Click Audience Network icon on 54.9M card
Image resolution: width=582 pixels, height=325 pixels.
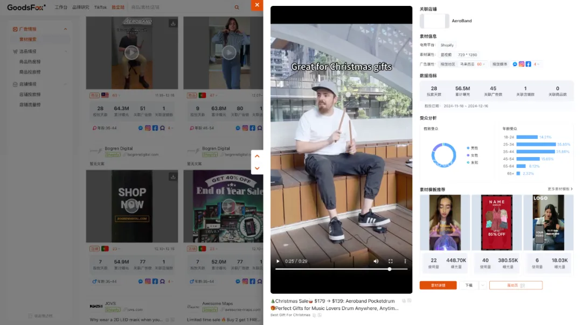click(162, 281)
